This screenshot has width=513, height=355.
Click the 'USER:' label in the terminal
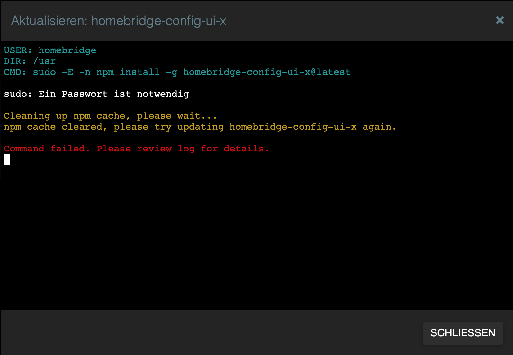(x=18, y=50)
